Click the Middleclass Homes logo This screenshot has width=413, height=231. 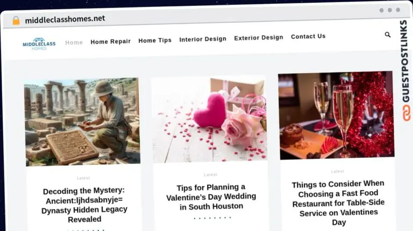pos(39,44)
